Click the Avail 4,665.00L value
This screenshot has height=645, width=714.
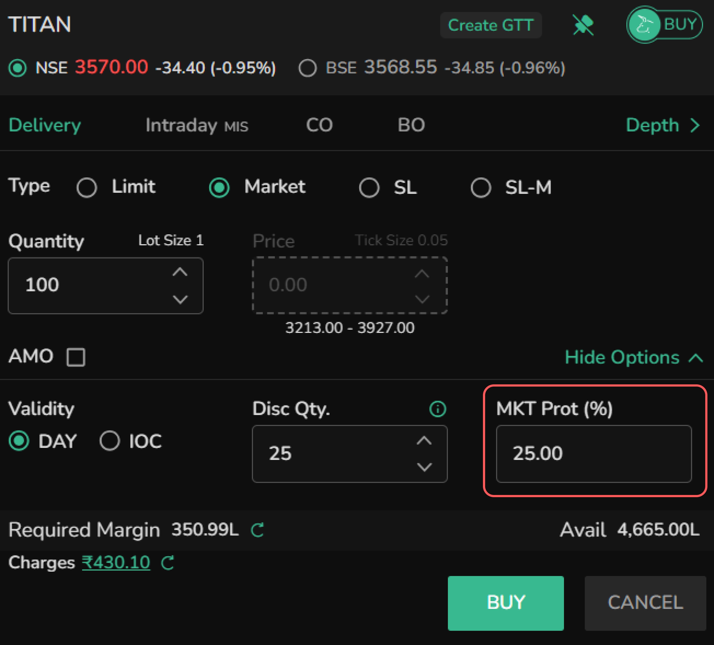click(x=658, y=530)
